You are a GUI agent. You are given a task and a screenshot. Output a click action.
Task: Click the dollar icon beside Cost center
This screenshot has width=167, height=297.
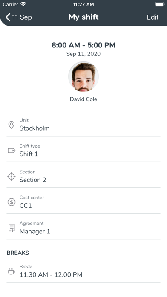click(12, 202)
